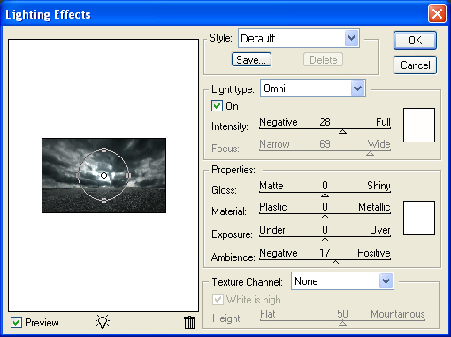Click the Intensity slider thumb
The image size is (451, 337).
pos(342,131)
